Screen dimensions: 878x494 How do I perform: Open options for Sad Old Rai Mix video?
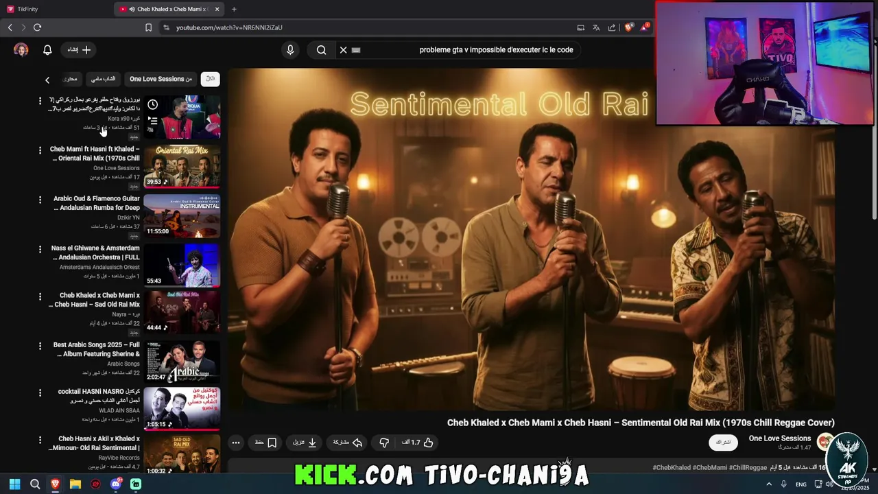pos(40,296)
